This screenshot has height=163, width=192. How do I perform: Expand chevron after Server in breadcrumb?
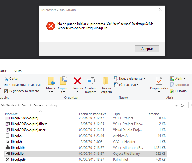[x=46, y=105]
